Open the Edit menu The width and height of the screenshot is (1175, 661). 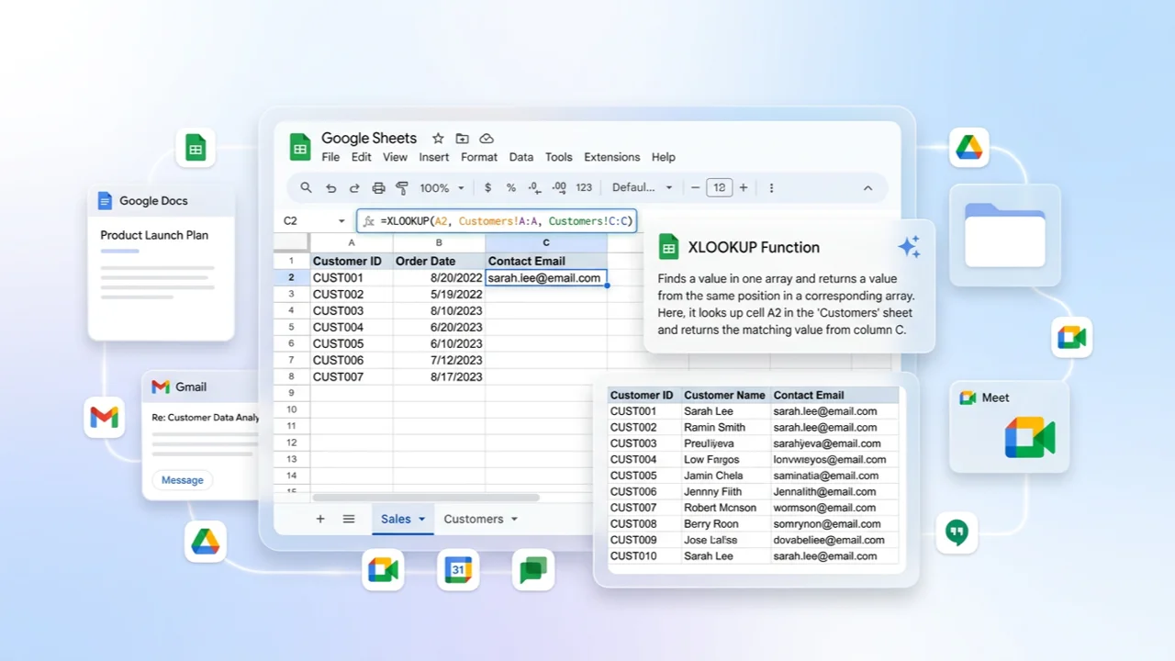(362, 157)
